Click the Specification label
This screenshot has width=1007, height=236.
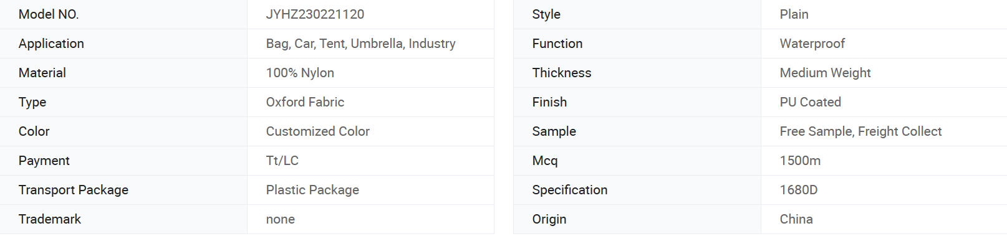point(569,190)
